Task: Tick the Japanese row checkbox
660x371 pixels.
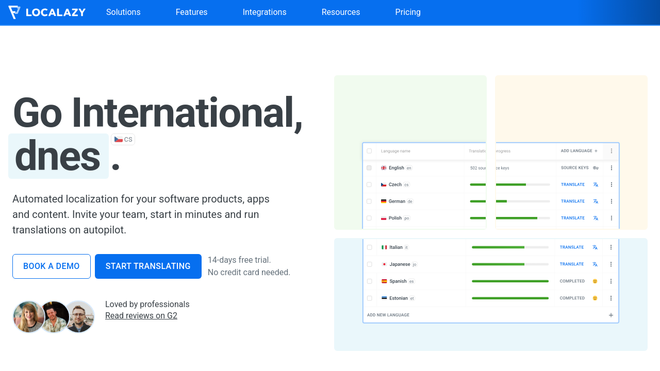Action: click(370, 264)
